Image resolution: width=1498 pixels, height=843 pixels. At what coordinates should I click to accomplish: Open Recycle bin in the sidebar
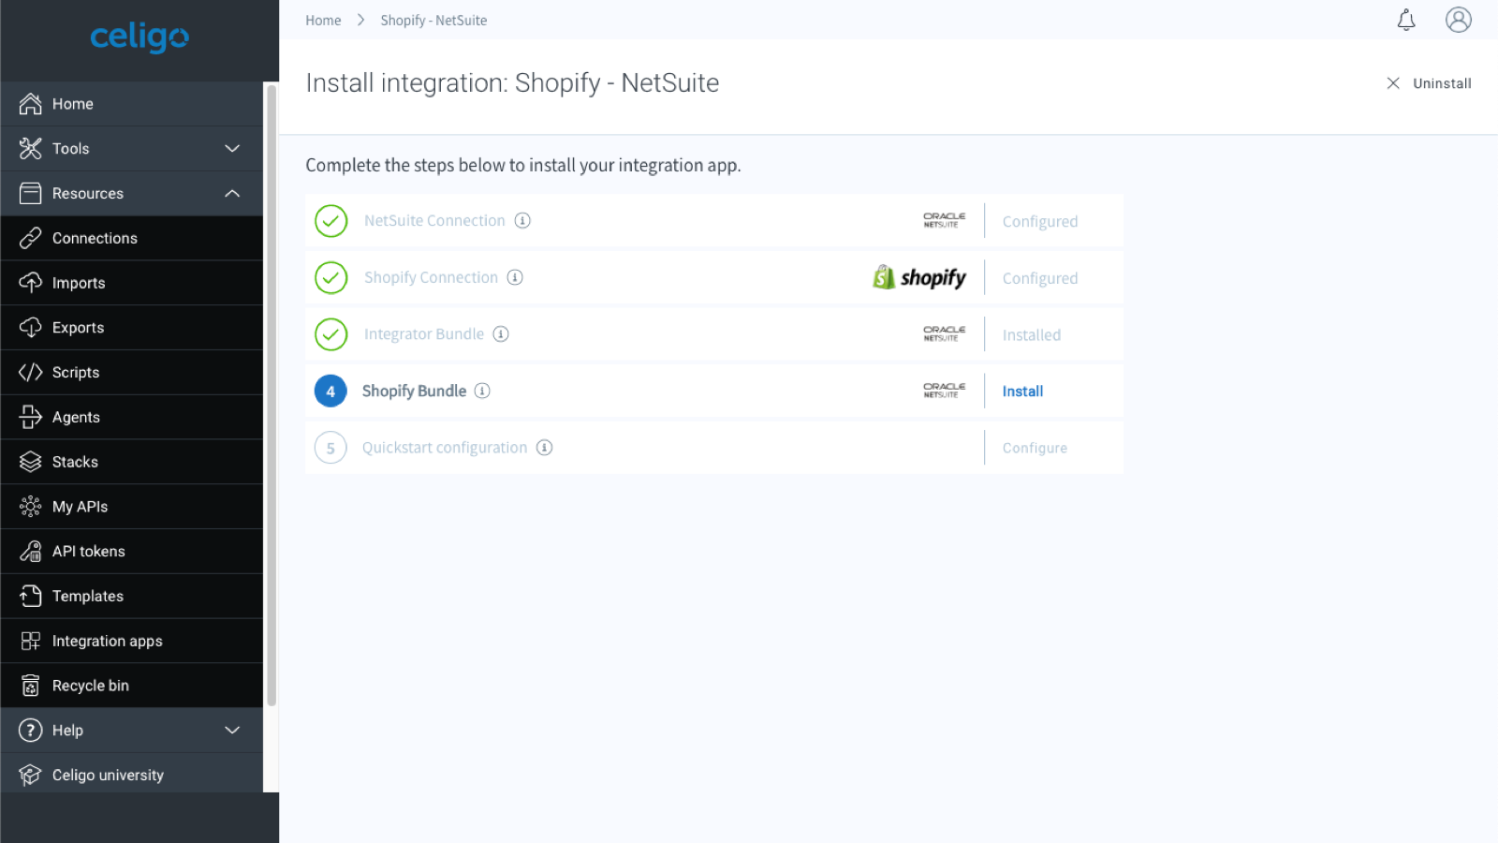pos(132,686)
